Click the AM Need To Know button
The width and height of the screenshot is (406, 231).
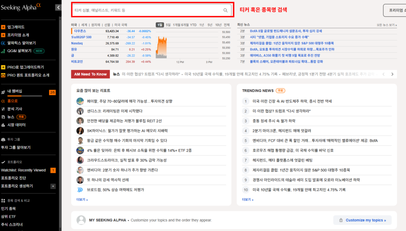pyautogui.click(x=90, y=74)
